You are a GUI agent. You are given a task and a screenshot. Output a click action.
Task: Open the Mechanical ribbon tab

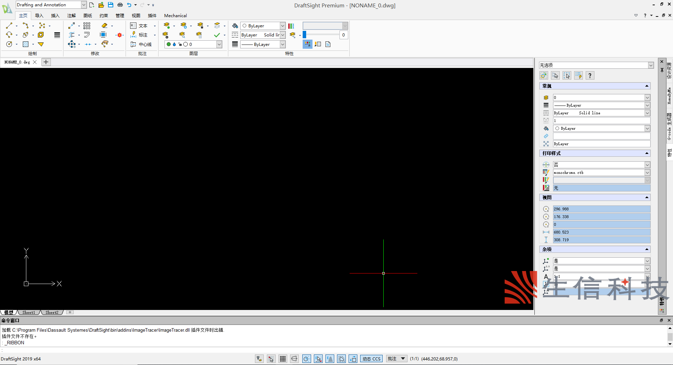[175, 15]
